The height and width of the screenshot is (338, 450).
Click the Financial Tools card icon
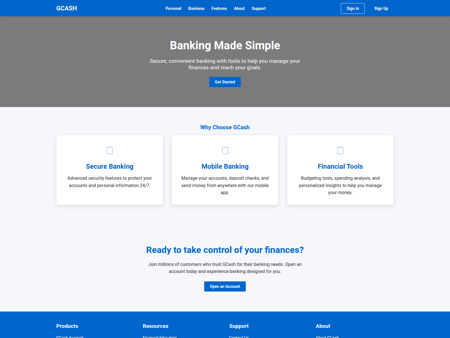tap(340, 151)
